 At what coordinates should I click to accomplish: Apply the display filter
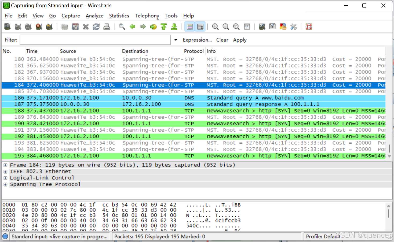click(240, 40)
